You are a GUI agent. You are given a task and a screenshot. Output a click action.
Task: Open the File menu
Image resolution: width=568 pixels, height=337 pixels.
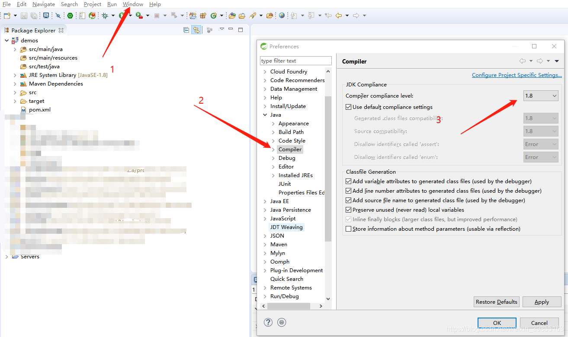point(6,4)
